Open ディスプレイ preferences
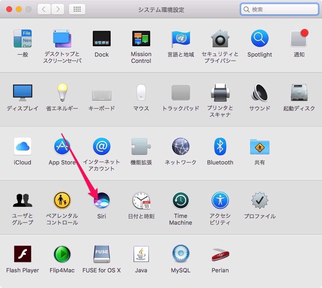This screenshot has width=322, height=288. click(23, 93)
